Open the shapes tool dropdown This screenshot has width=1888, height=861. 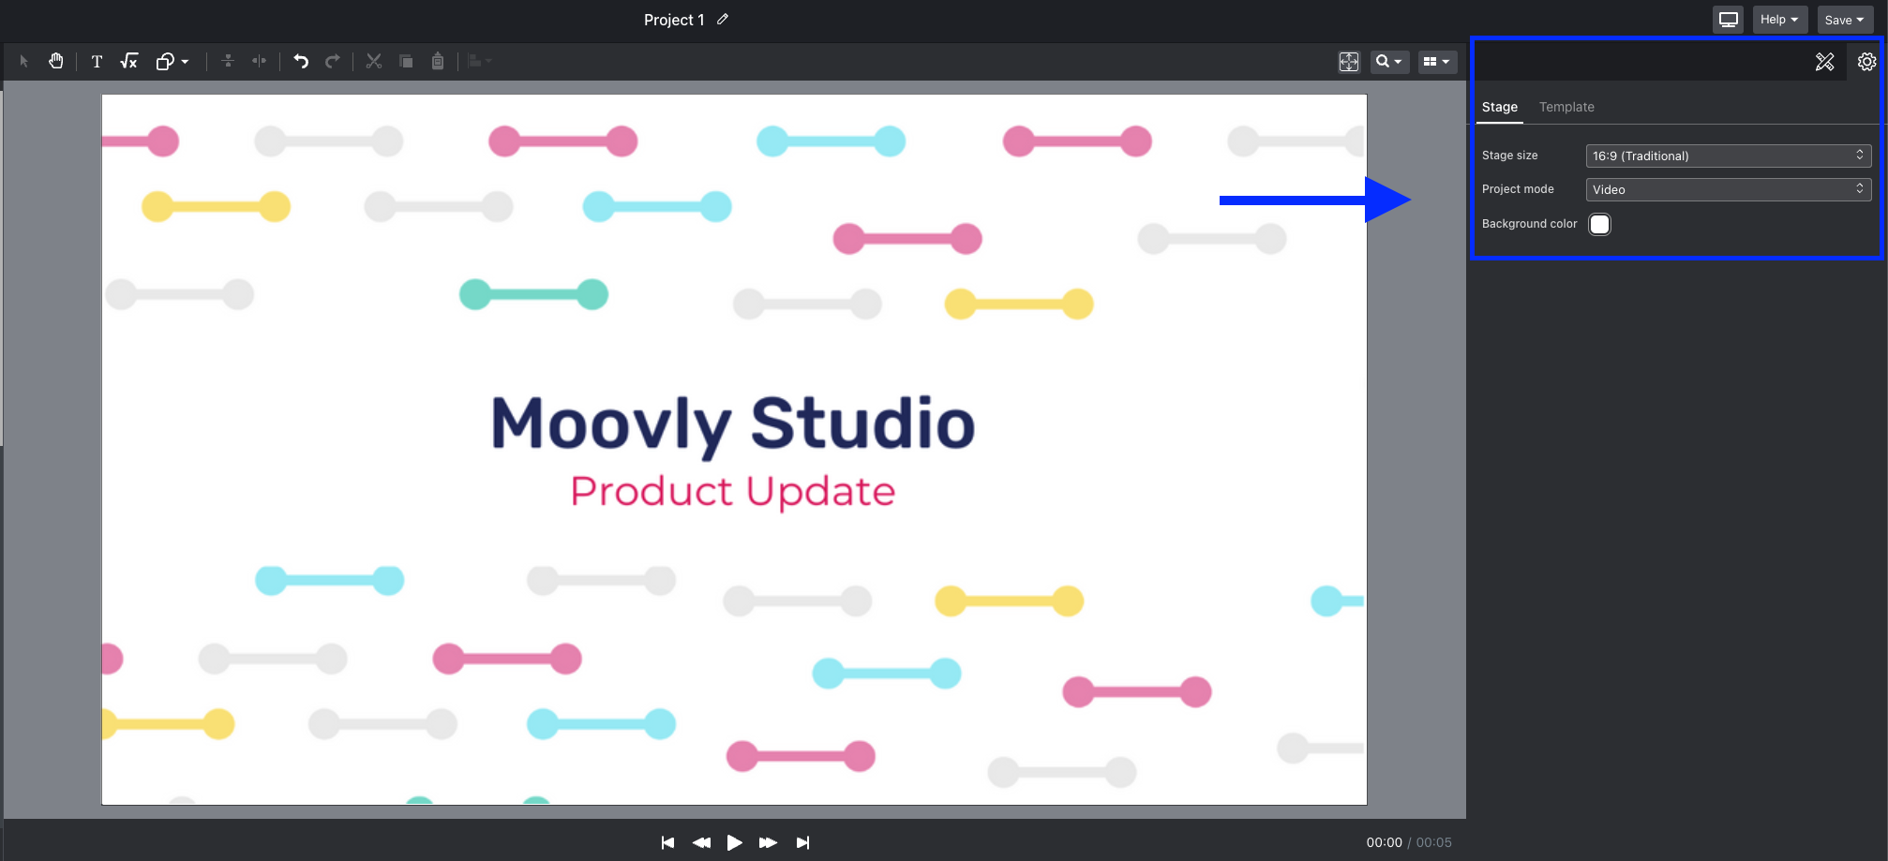coord(172,61)
